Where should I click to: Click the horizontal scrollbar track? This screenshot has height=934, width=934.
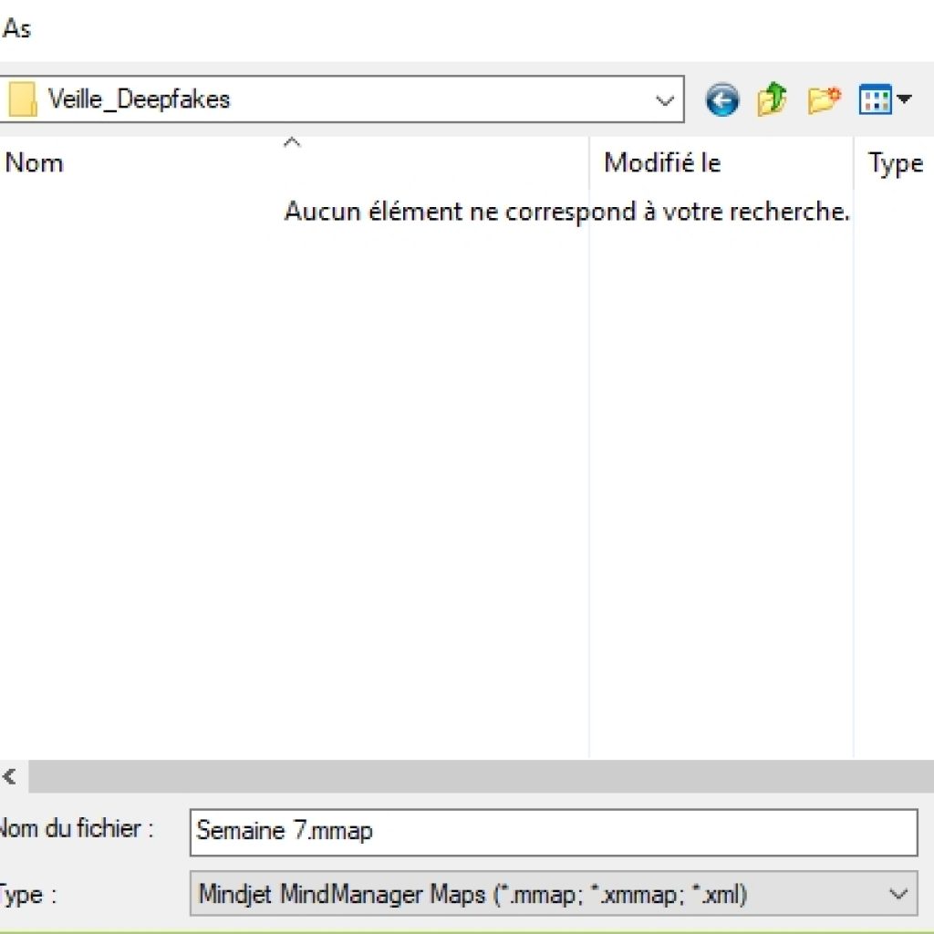pyautogui.click(x=482, y=776)
